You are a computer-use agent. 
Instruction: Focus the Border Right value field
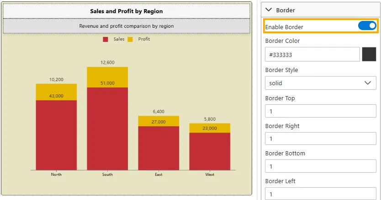tap(321, 138)
